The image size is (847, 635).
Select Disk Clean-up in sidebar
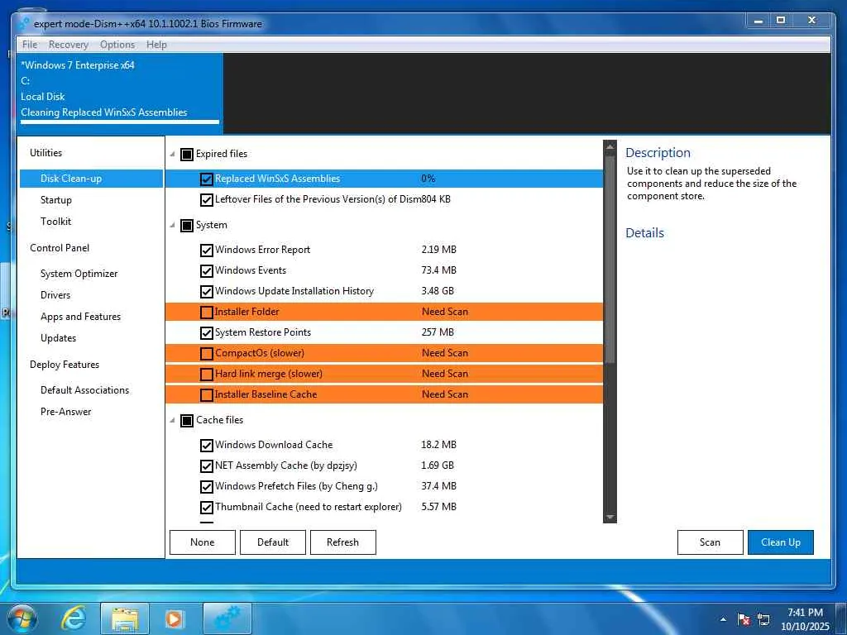pyautogui.click(x=91, y=179)
